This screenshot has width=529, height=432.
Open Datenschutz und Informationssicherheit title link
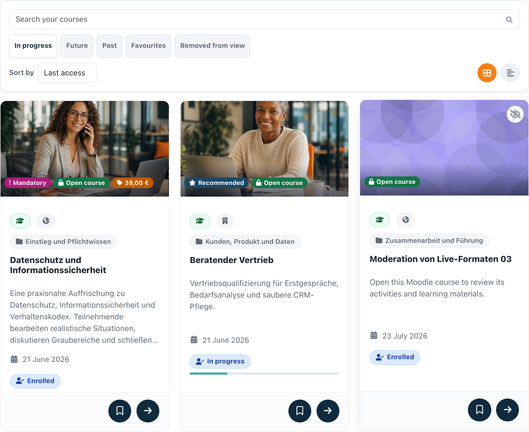tap(58, 265)
